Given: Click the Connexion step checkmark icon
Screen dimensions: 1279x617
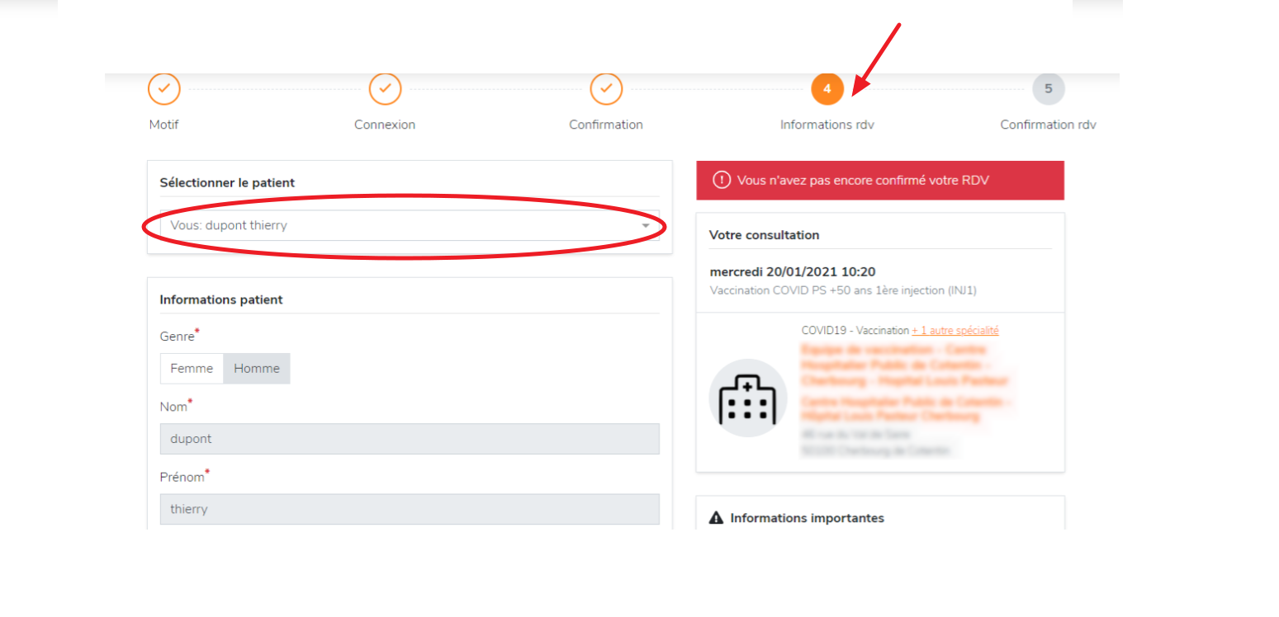Looking at the screenshot, I should [385, 88].
